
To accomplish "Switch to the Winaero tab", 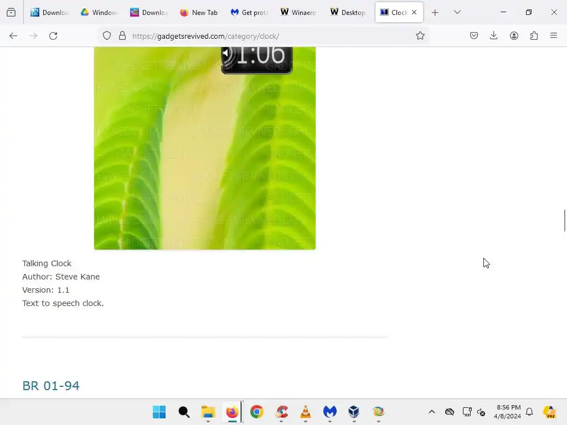I will pos(298,12).
